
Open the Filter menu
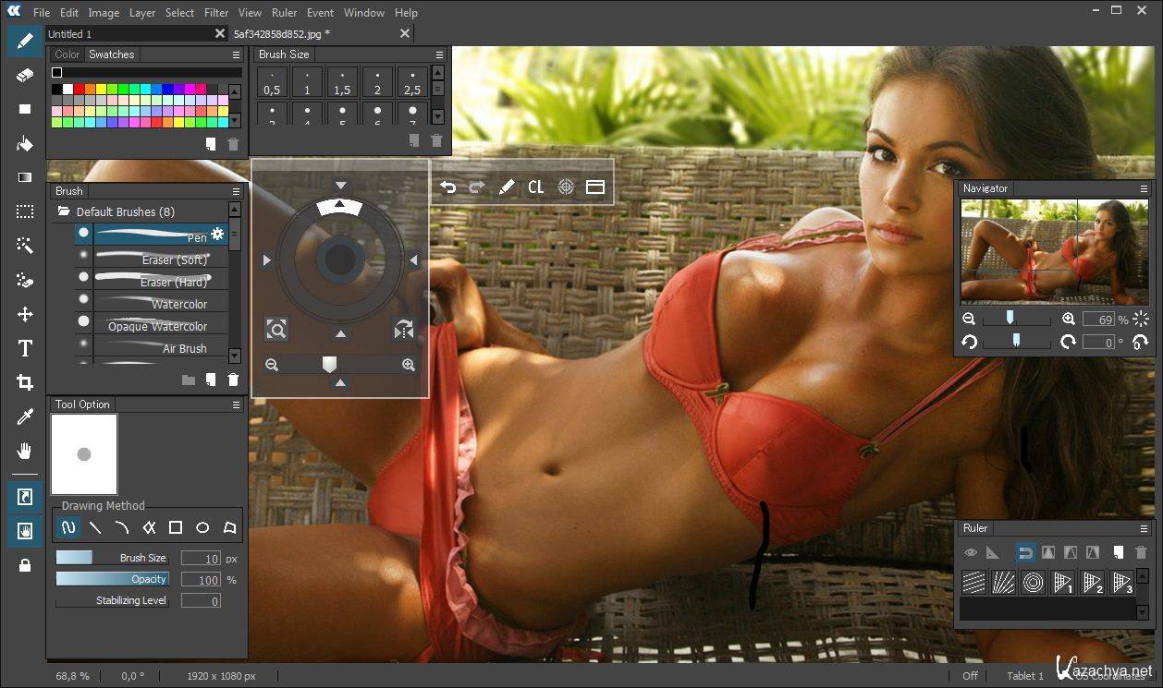click(216, 13)
